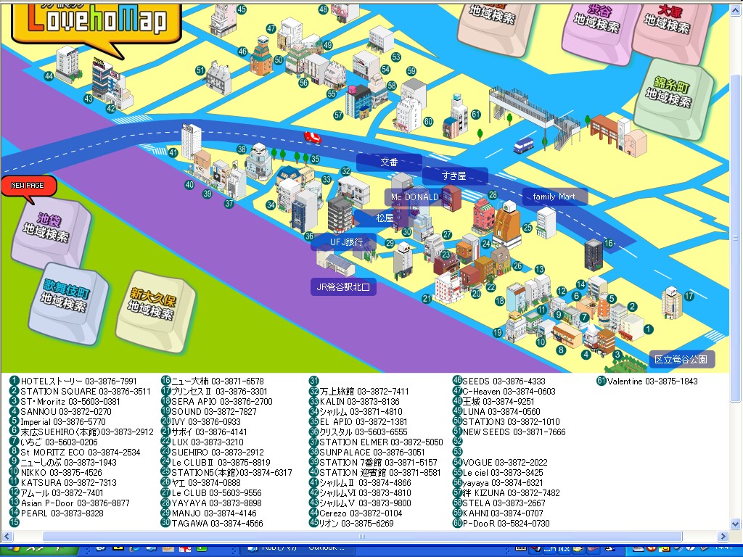This screenshot has height=557, width=743.
Task: Open the 池袋 地域検索 key button
Action: click(x=50, y=231)
